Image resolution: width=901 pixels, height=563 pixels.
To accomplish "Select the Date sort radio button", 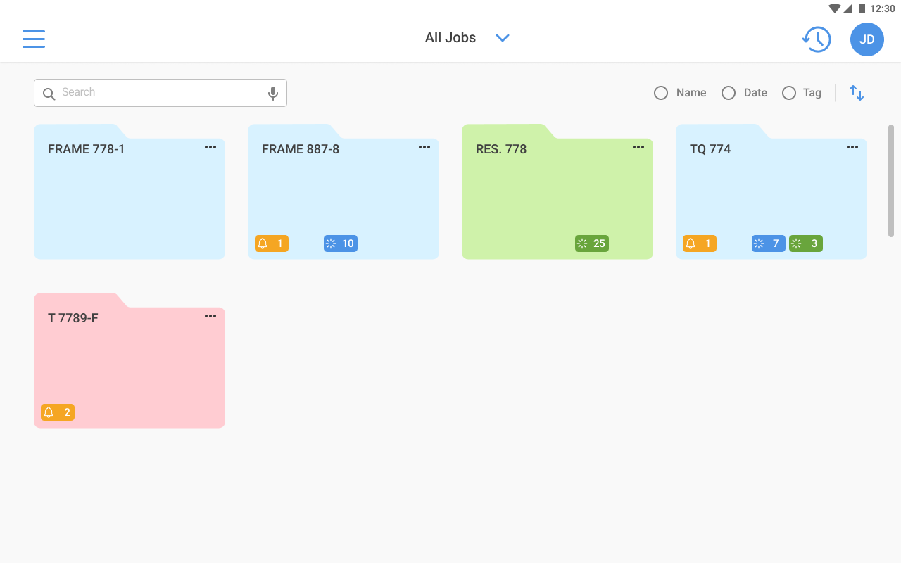I will click(729, 93).
